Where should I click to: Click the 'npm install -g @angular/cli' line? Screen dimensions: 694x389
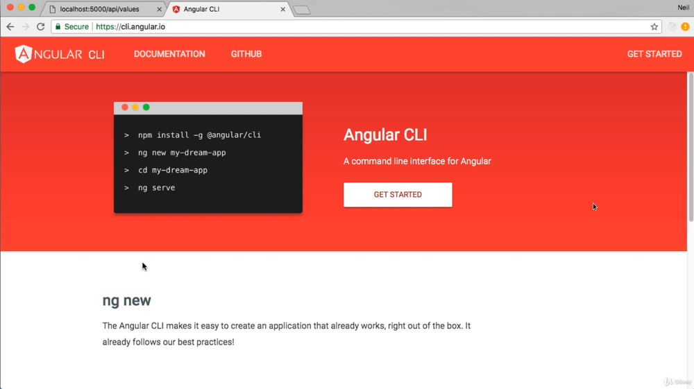click(199, 135)
